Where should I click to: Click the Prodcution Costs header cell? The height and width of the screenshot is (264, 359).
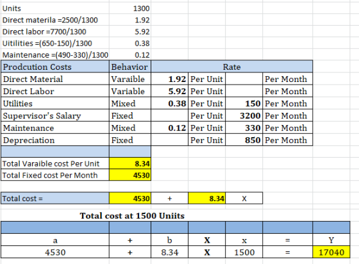55,67
